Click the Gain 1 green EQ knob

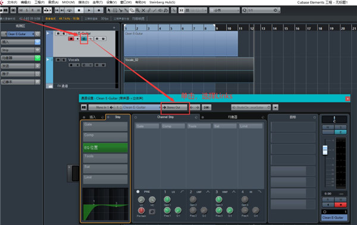pyautogui.click(x=167, y=199)
